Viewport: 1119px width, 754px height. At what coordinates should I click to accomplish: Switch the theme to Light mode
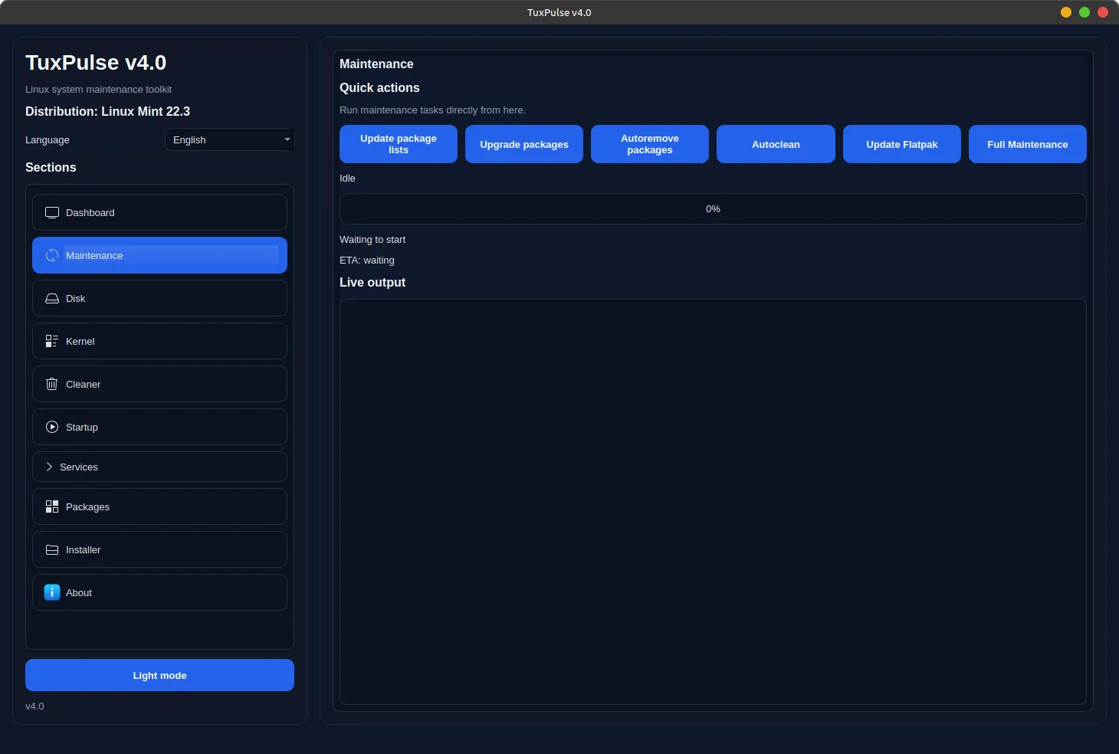coord(159,675)
